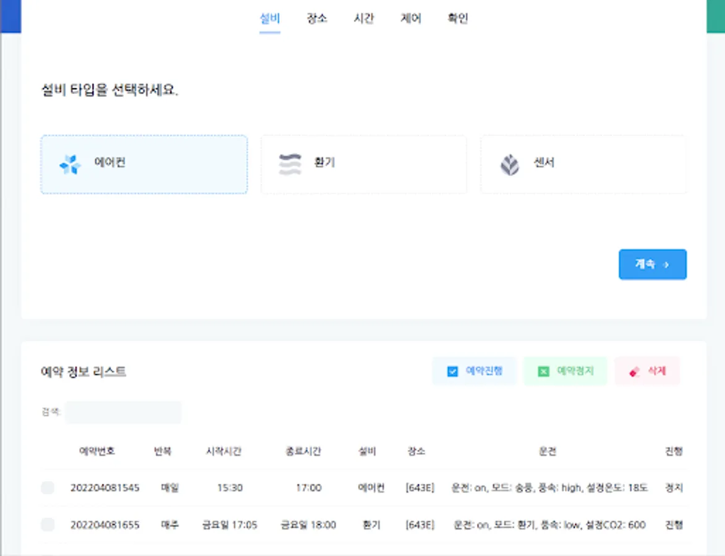
Task: Select the 에어컨 equipment type card
Action: 144,164
